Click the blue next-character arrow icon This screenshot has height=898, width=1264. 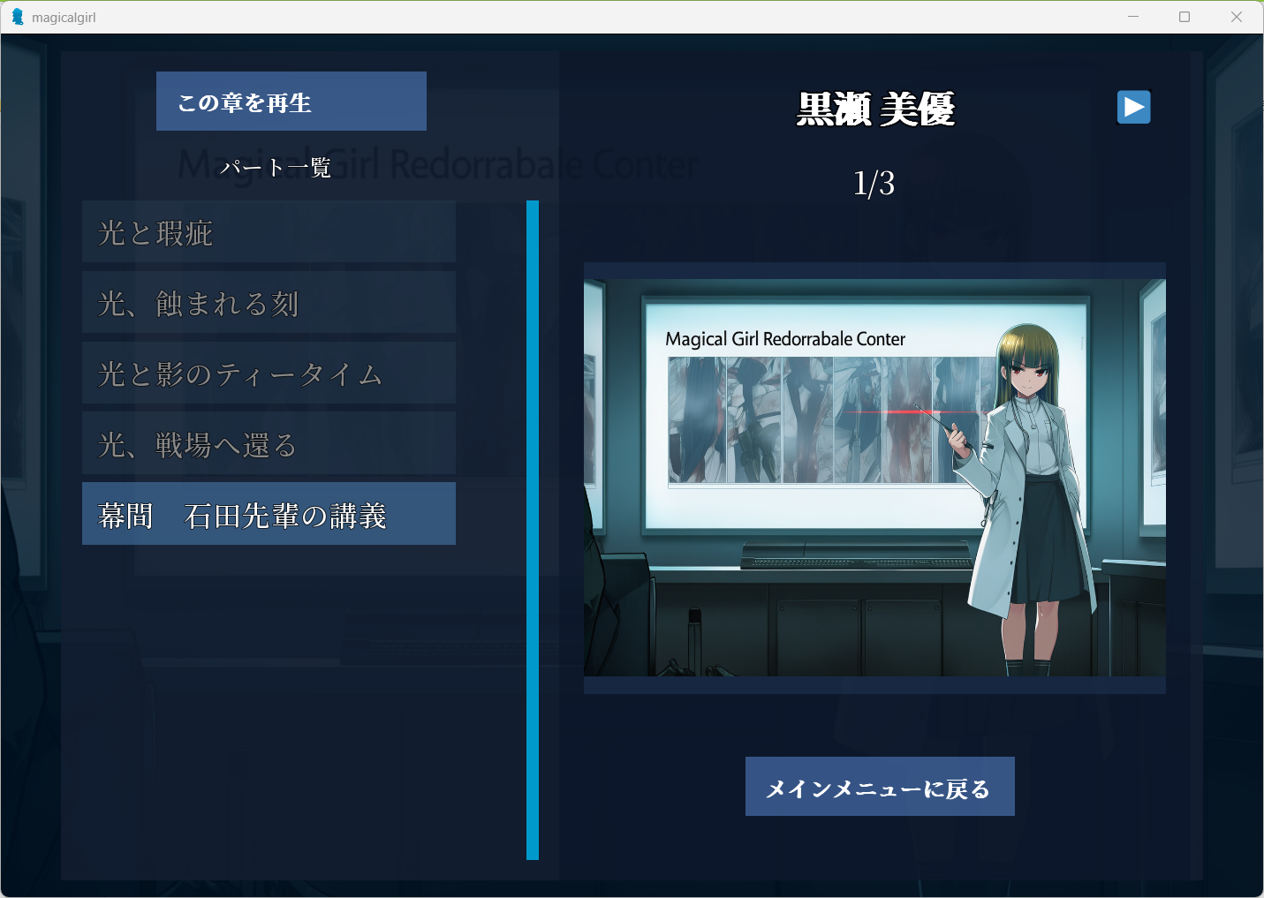[1133, 108]
